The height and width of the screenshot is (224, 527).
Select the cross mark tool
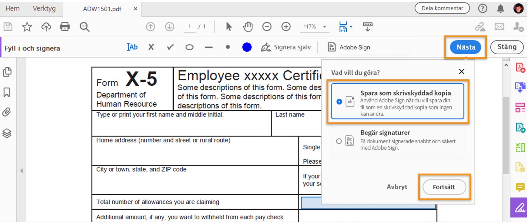(151, 47)
